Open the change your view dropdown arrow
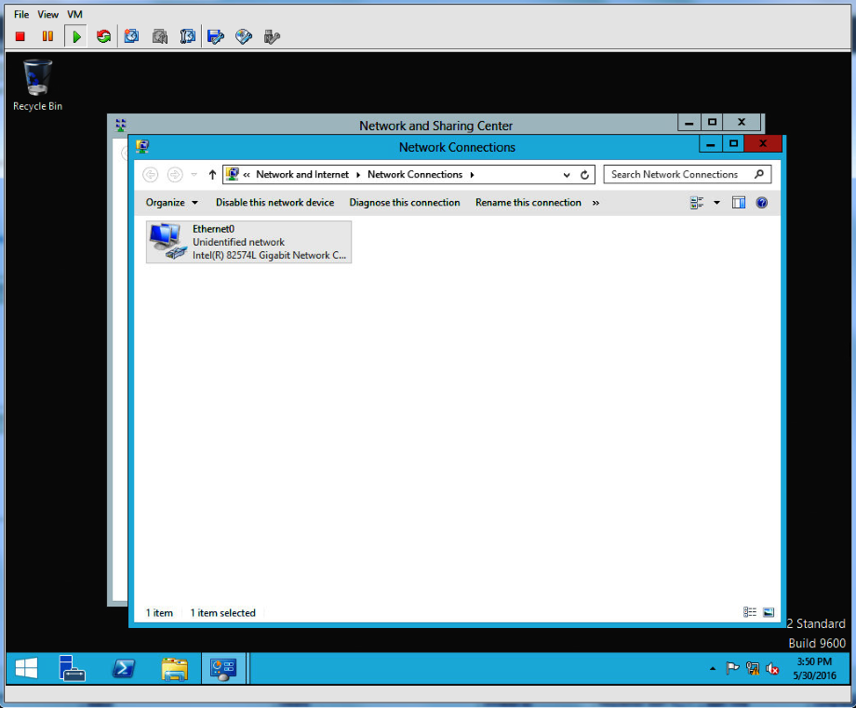The width and height of the screenshot is (856, 708). pyautogui.click(x=716, y=203)
